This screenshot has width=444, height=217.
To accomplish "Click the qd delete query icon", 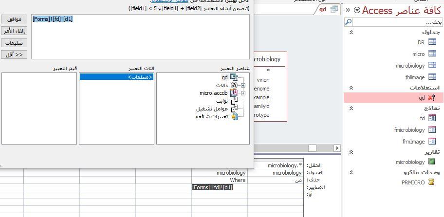I will click(x=431, y=98).
